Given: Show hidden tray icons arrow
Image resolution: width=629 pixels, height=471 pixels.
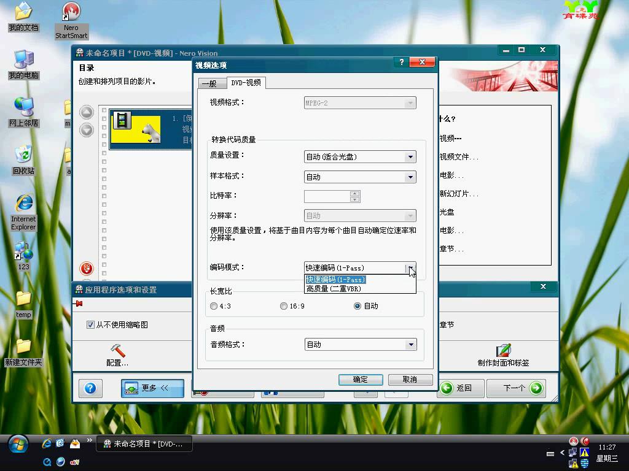Looking at the screenshot, I should [562, 453].
